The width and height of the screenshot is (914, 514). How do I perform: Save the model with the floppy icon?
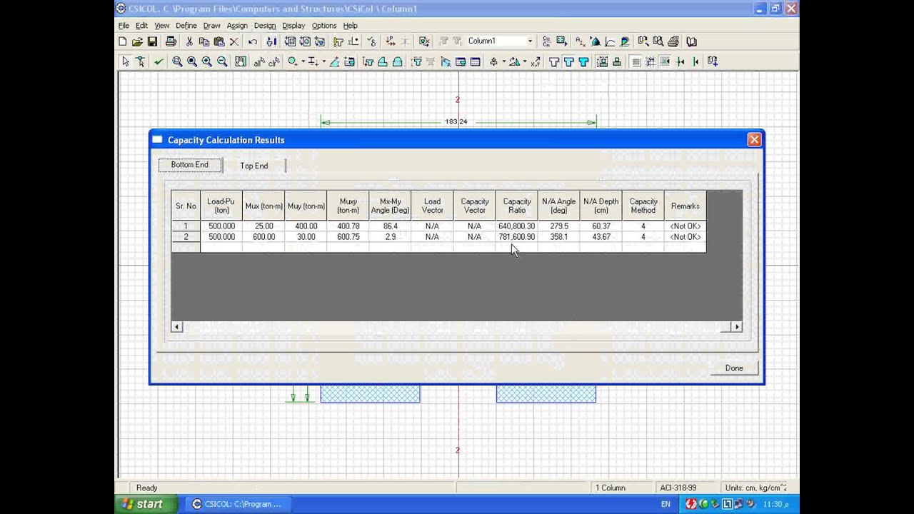152,42
